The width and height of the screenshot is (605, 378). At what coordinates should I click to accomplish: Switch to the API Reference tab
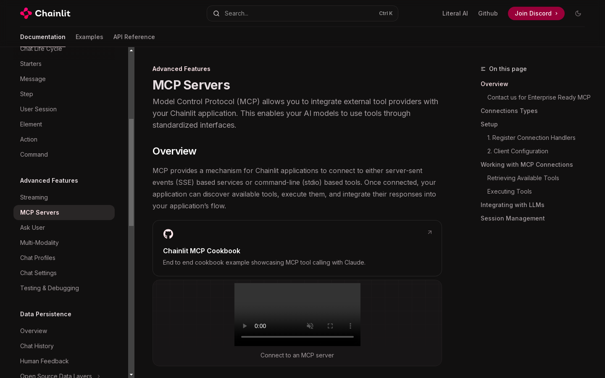tap(134, 37)
